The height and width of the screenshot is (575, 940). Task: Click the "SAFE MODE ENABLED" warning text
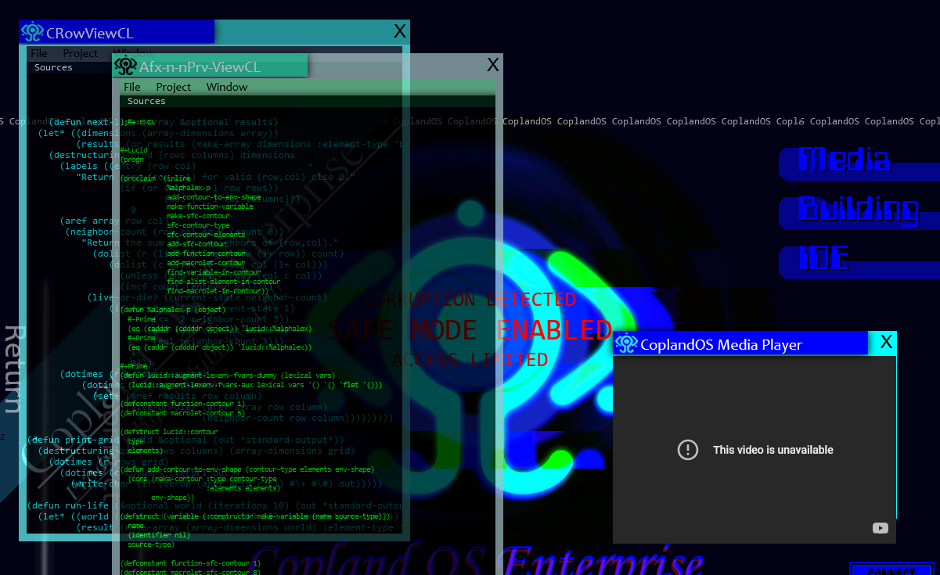470,330
